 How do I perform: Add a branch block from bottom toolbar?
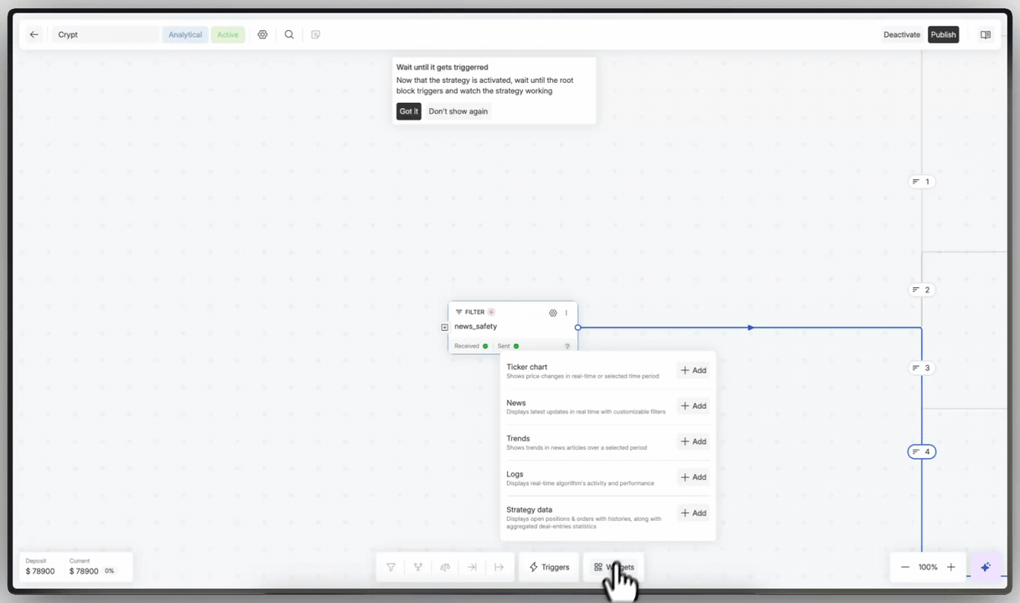pos(417,567)
